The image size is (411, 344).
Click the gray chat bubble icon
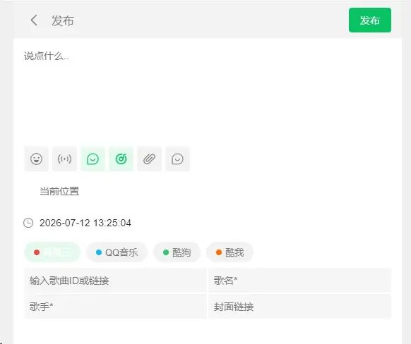pyautogui.click(x=177, y=159)
